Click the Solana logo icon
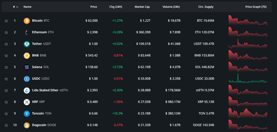 (x=27, y=67)
